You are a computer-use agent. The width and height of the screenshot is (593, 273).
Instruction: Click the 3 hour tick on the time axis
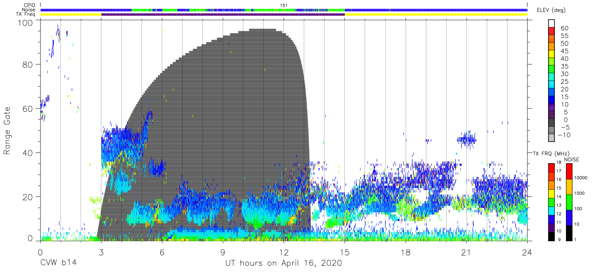click(x=101, y=253)
